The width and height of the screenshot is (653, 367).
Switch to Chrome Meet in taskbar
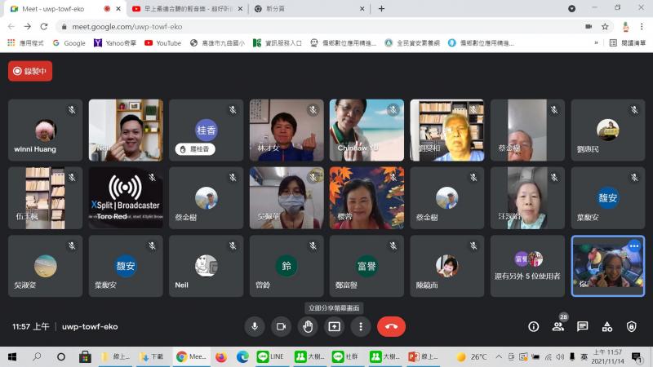[192, 357]
